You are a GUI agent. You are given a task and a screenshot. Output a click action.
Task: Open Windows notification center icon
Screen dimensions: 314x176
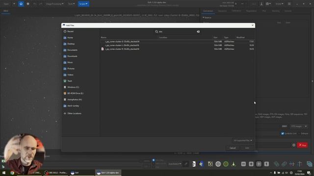[309, 173]
